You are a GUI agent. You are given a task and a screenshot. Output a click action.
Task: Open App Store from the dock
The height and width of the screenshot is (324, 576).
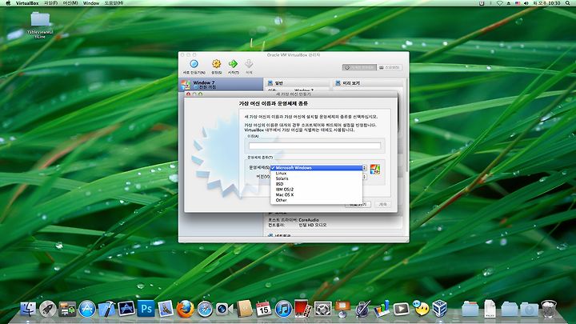87,309
